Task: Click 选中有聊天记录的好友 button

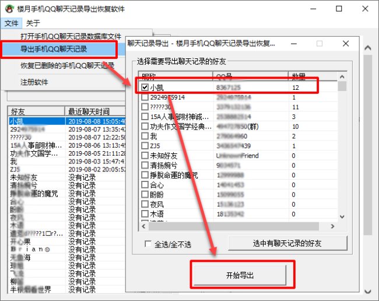Action: pyautogui.click(x=287, y=243)
